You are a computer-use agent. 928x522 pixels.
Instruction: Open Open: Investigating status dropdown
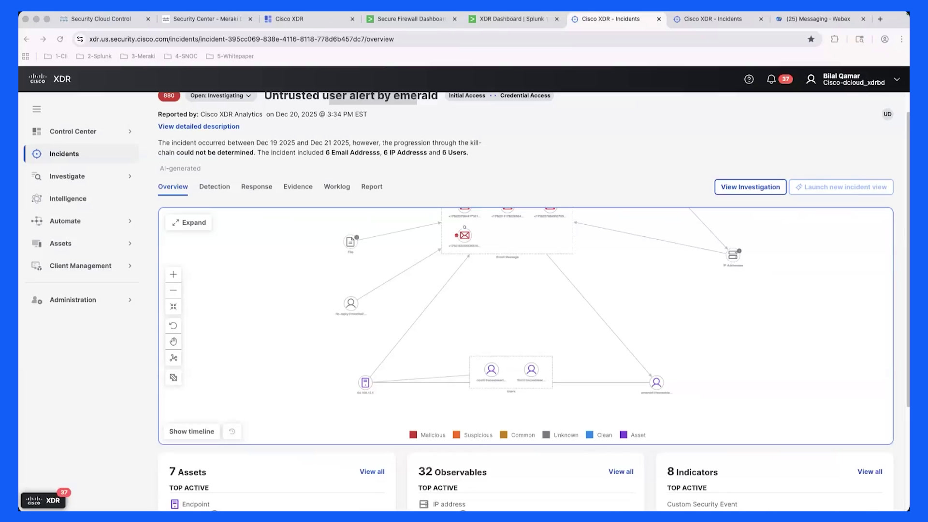220,96
